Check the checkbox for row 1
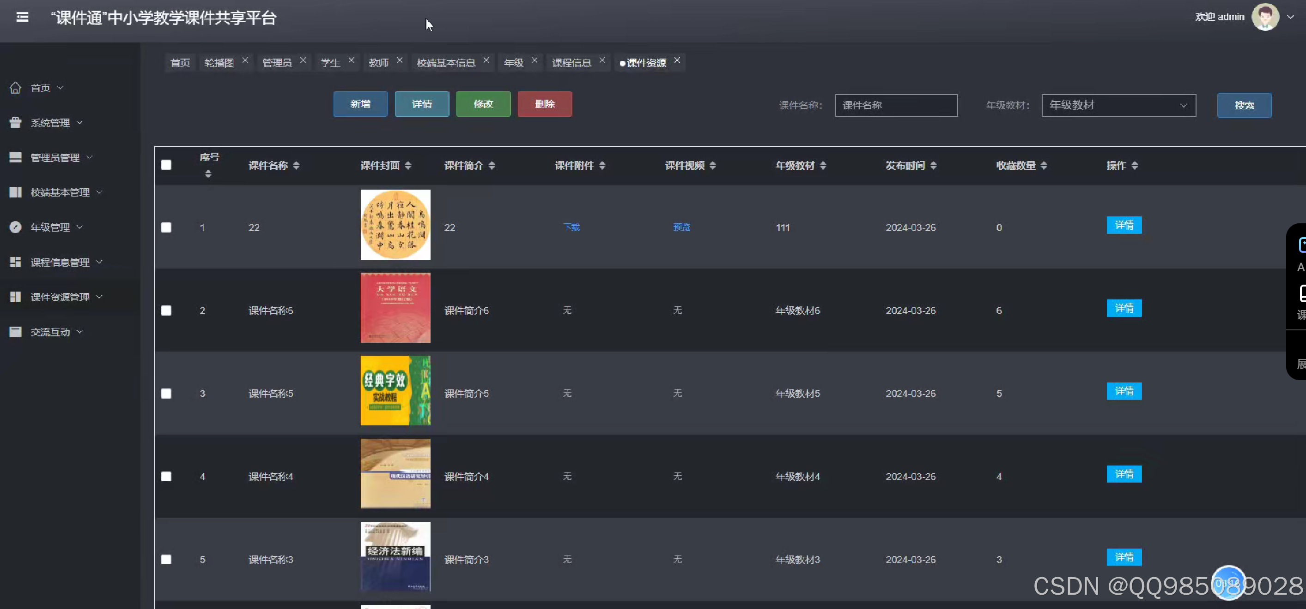 (x=166, y=227)
